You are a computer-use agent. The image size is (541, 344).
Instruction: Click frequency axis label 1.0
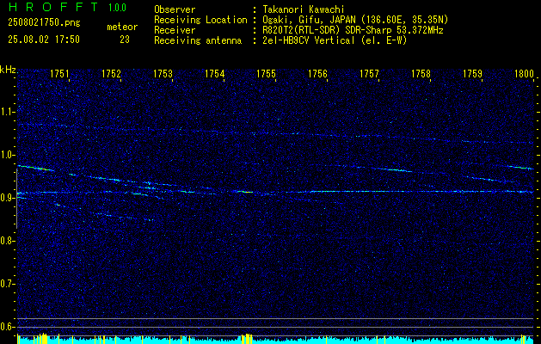pyautogui.click(x=8, y=155)
